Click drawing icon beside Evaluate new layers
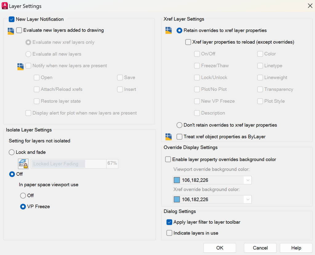This screenshot has width=315, height=255. [11, 31]
